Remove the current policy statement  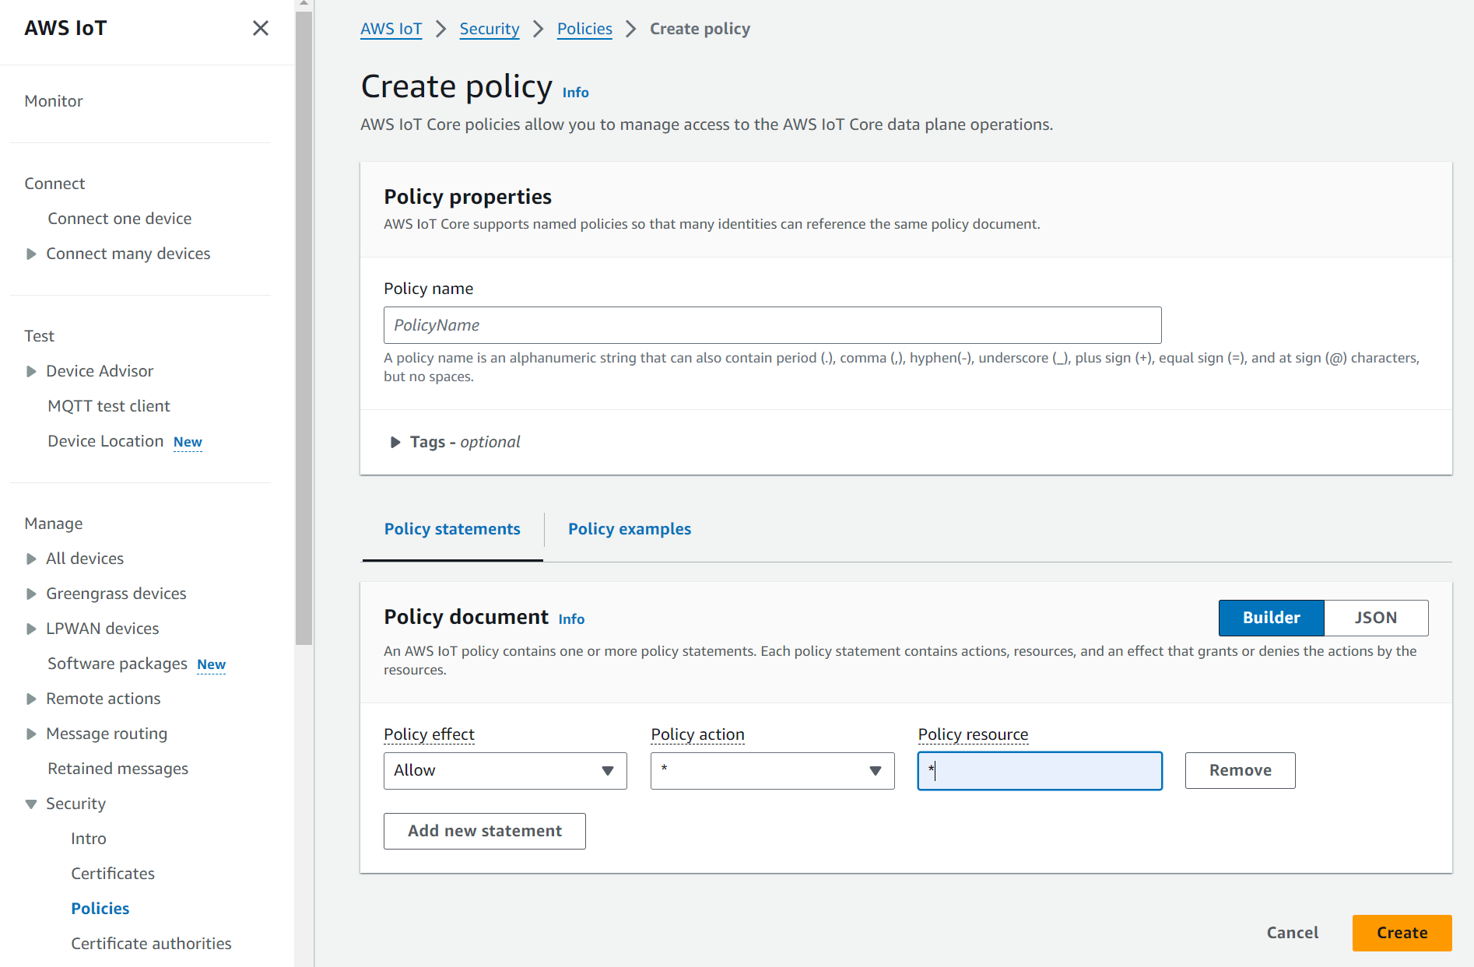click(x=1240, y=770)
